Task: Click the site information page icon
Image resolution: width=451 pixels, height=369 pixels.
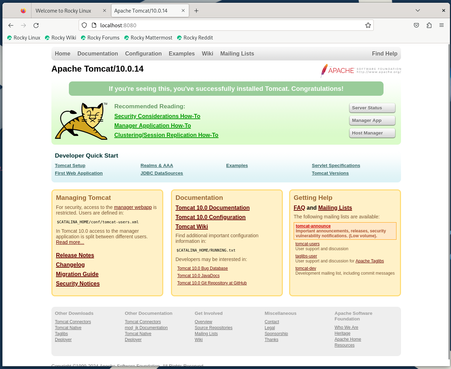Action: click(94, 25)
